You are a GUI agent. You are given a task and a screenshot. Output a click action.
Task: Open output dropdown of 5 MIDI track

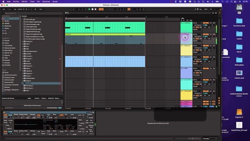click(197, 75)
